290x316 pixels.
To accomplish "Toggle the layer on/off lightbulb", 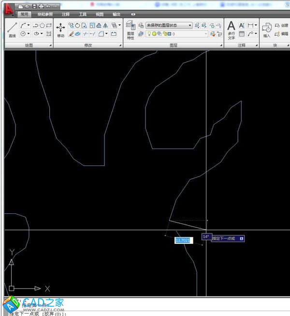I will point(149,34).
